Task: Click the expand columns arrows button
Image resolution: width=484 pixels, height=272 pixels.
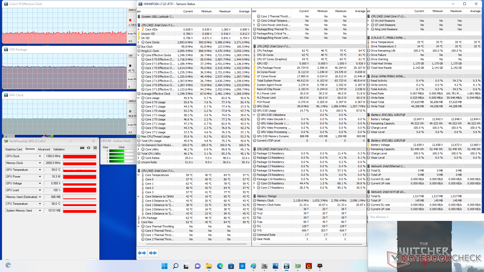Action: 142,253
